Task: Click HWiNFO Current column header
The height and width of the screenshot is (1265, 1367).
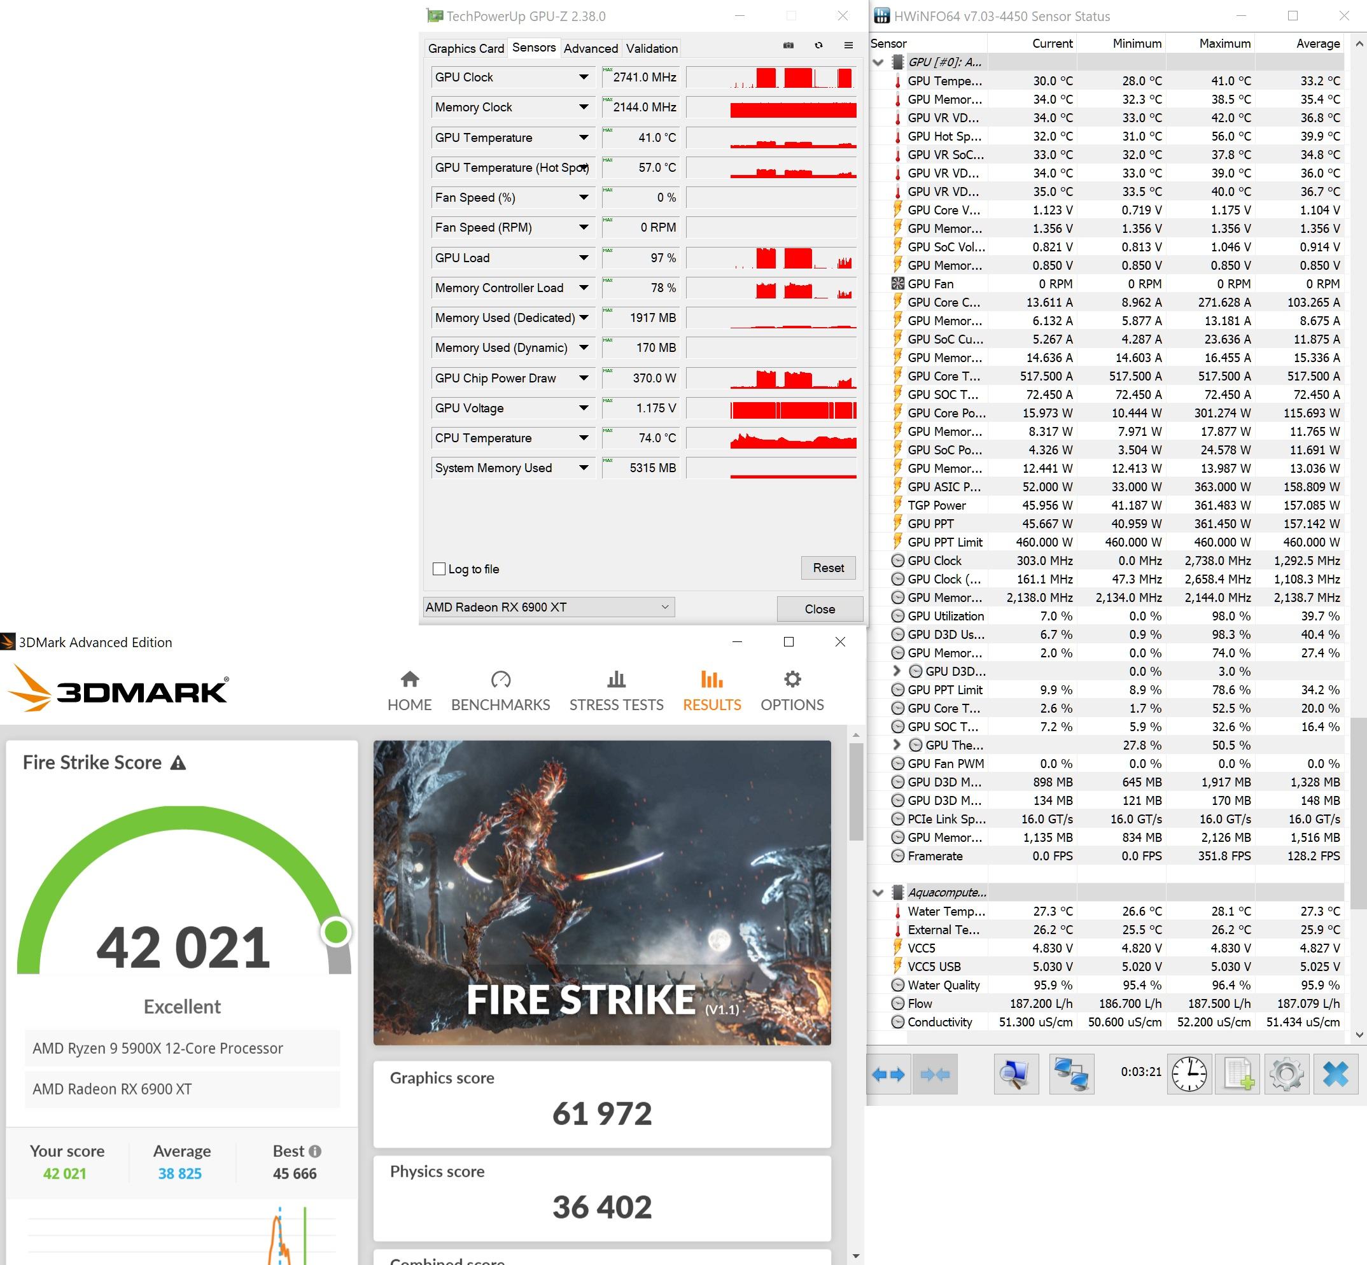Action: click(x=1032, y=43)
